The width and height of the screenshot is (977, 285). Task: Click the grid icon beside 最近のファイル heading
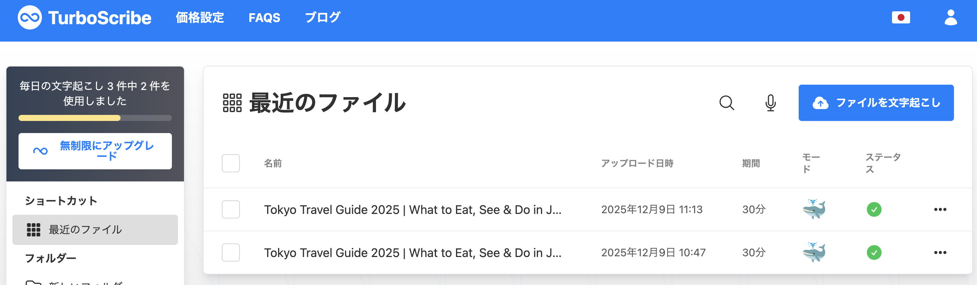232,102
